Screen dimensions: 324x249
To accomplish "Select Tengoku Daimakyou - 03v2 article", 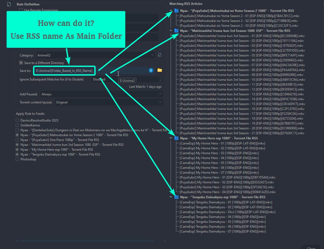I will 227,212.
